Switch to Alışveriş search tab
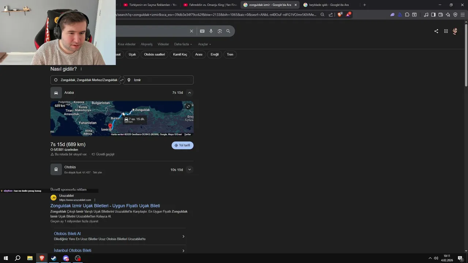Viewport: 468px width, 263px height. pos(147,44)
